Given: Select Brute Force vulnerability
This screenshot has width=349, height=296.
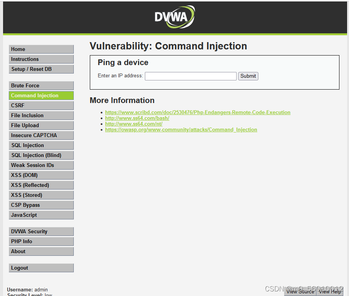Looking at the screenshot, I should [41, 86].
